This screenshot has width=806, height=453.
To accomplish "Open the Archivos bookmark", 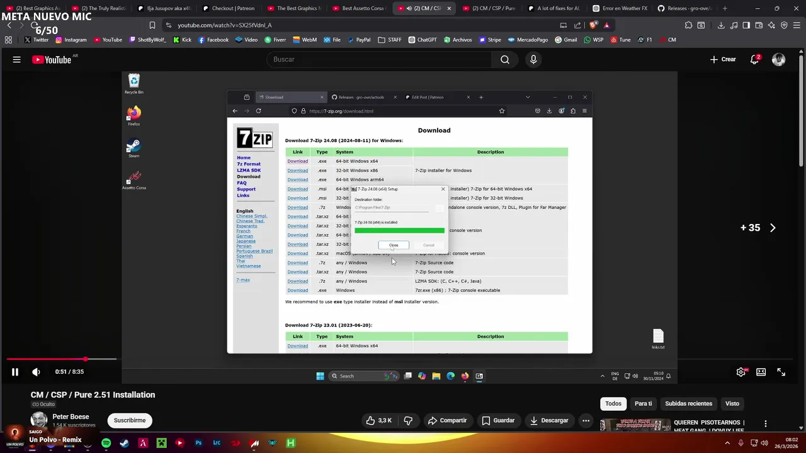I will pos(457,40).
